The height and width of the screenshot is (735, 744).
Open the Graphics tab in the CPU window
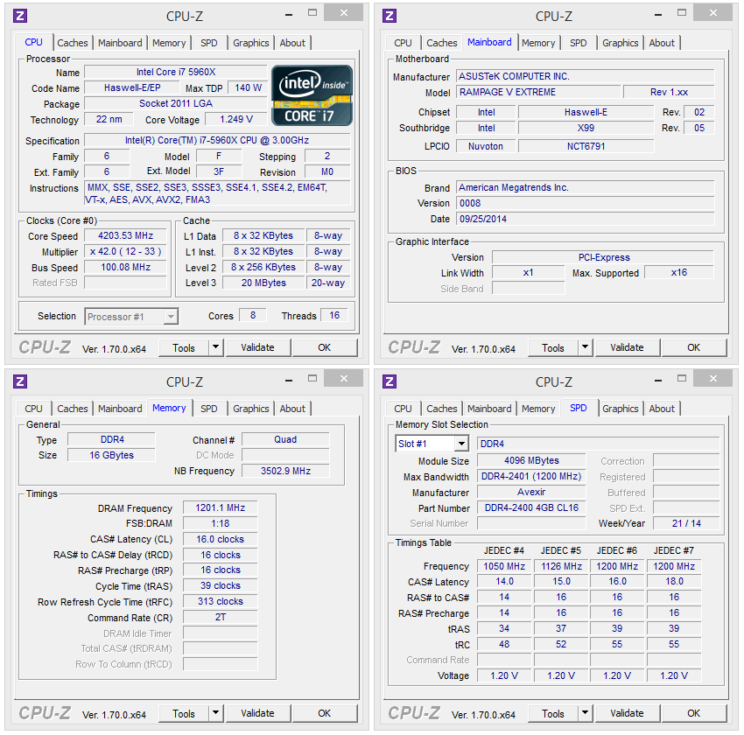coord(251,43)
